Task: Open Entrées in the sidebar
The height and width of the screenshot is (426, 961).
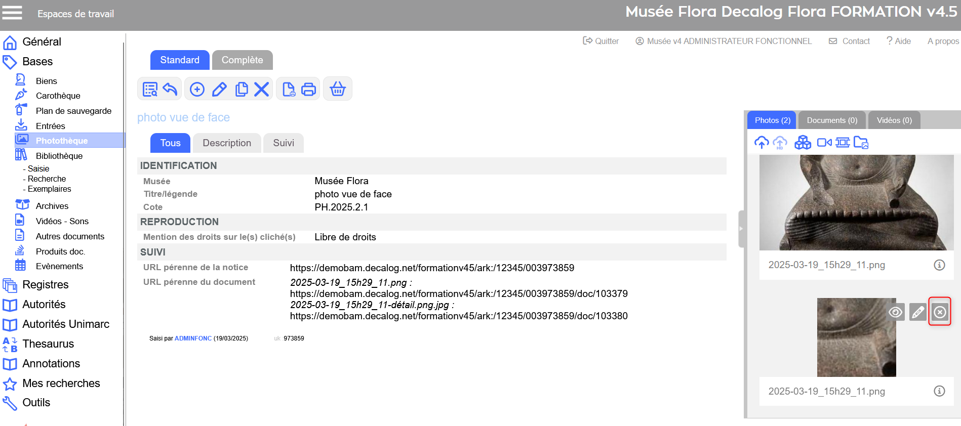Action: coord(50,126)
